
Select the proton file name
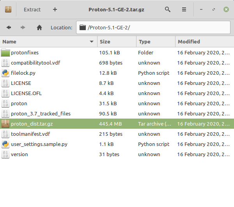coord(19,103)
